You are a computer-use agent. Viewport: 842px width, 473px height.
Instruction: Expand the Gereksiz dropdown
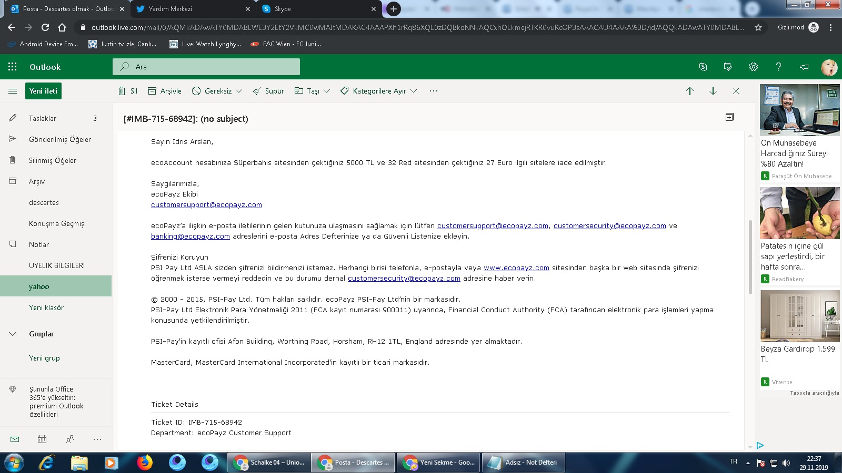(x=239, y=91)
